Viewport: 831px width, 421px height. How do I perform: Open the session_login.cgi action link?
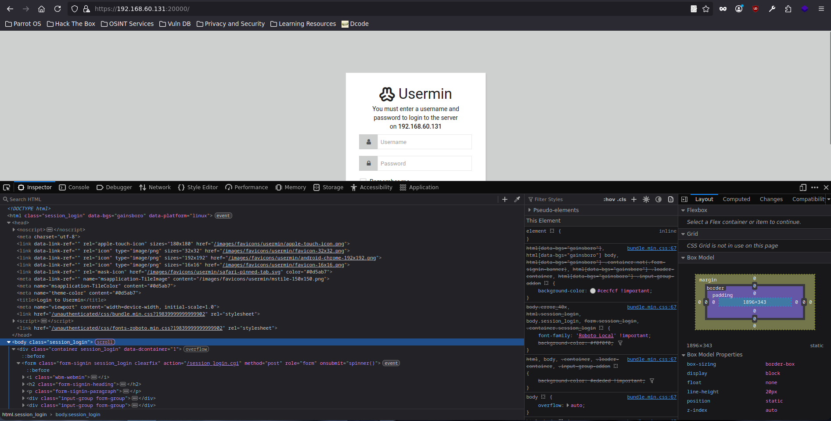(x=213, y=363)
